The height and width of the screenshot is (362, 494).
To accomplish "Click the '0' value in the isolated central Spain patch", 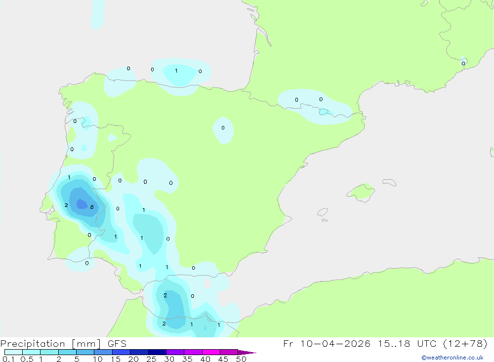I will [223, 127].
